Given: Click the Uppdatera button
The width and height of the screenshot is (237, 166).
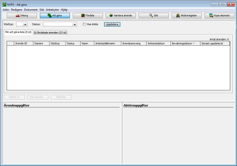Looking at the screenshot, I should pos(112,25).
